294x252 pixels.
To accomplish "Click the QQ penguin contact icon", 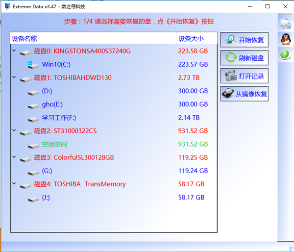I will coord(285,39).
